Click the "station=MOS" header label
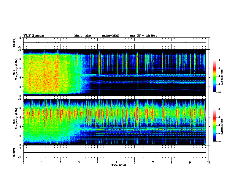Viewport: 235px width, 182px height. tap(110, 36)
